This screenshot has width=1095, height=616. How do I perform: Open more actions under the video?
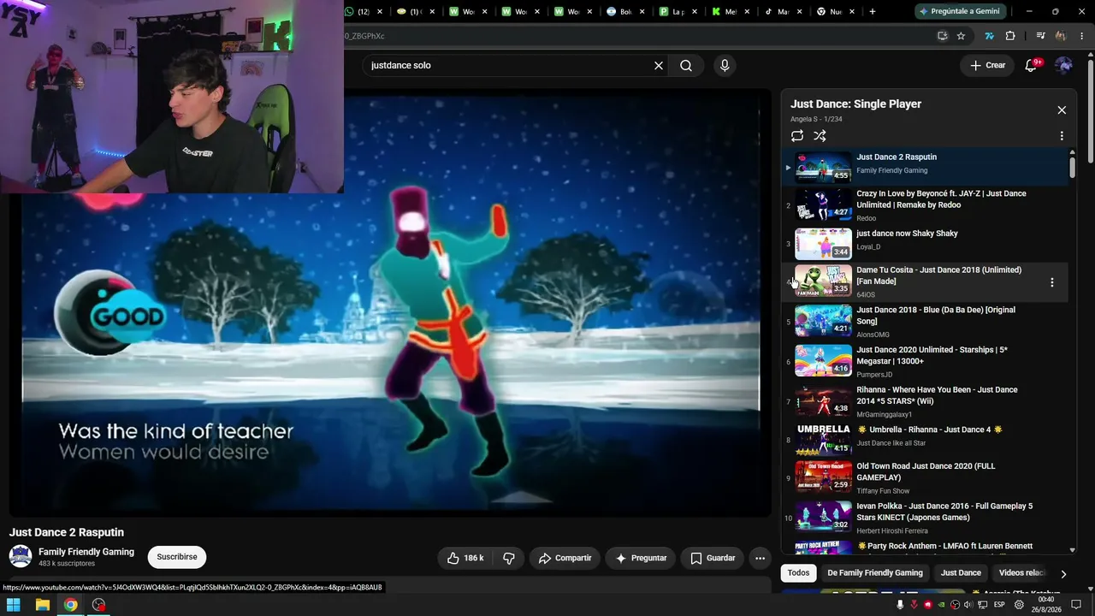coord(760,558)
